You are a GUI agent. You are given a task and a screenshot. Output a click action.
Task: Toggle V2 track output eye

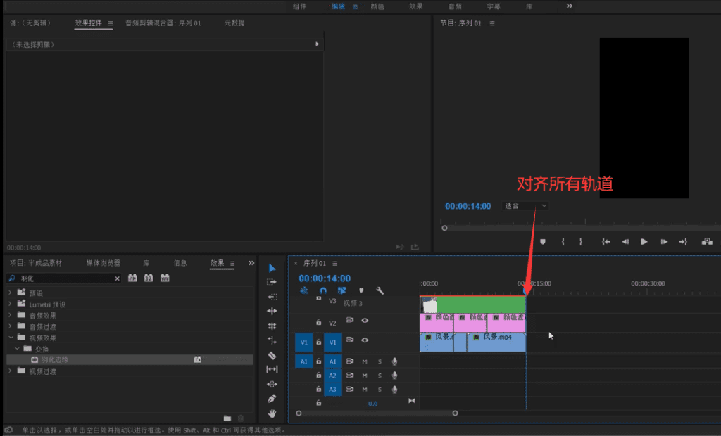tap(365, 320)
